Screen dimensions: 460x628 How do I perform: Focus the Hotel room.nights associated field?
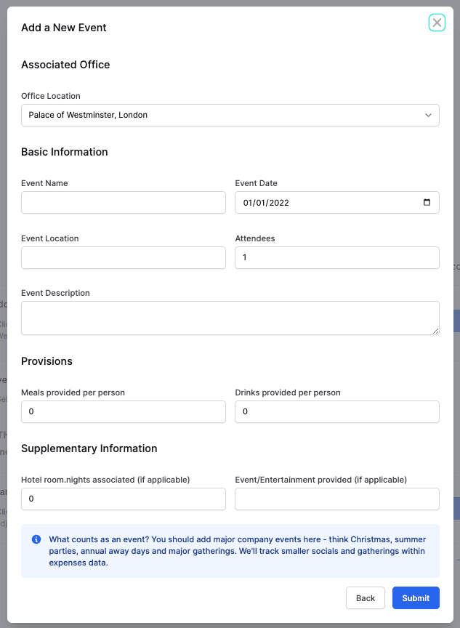pos(124,499)
